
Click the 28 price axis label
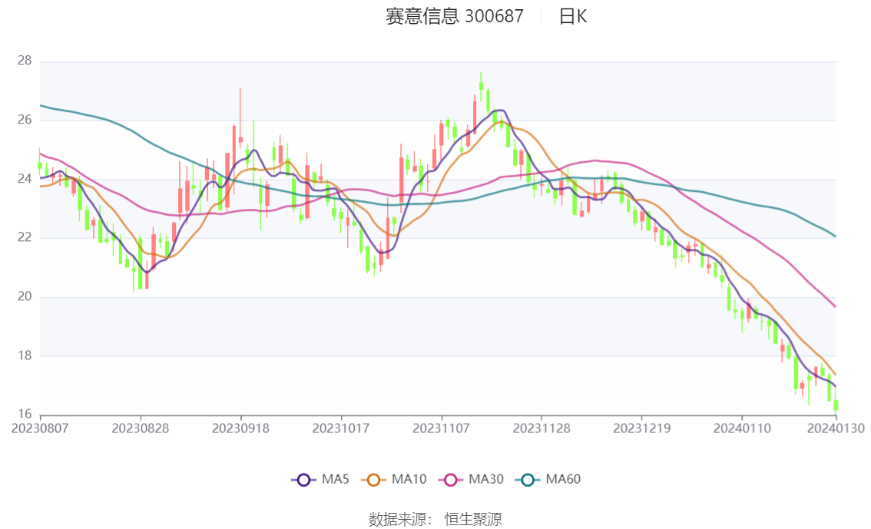click(25, 61)
